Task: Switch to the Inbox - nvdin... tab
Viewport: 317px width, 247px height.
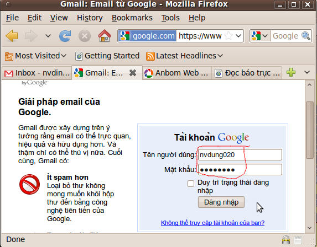Action: pyautogui.click(x=37, y=73)
